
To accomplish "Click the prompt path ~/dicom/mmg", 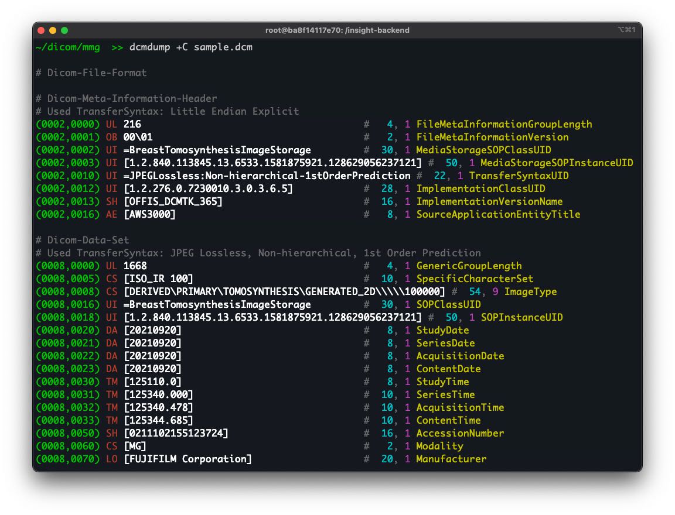I will click(x=68, y=47).
